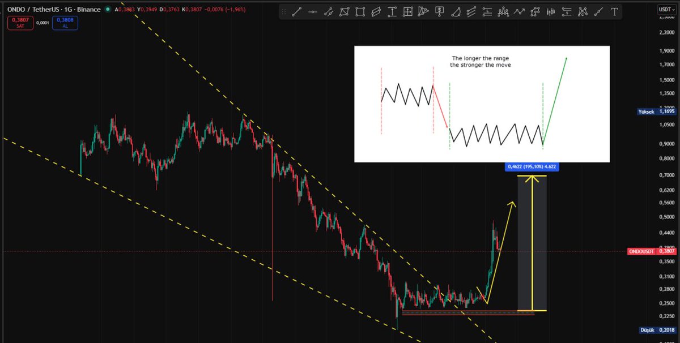Click 0,5000 on the price axis
The image size is (680, 343).
pyautogui.click(x=666, y=217)
